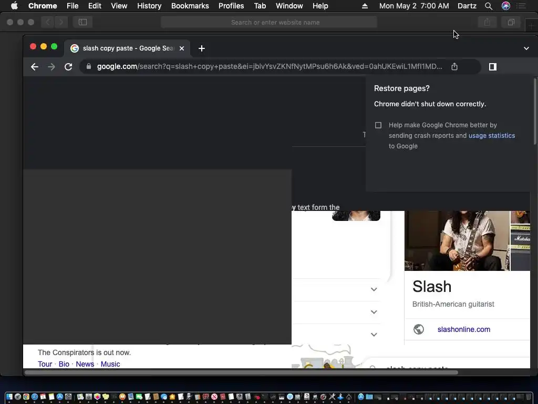Image resolution: width=538 pixels, height=404 pixels.
Task: Click the Bio link
Action: [x=64, y=364]
